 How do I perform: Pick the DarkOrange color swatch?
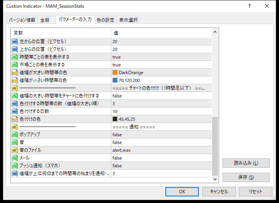click(115, 73)
